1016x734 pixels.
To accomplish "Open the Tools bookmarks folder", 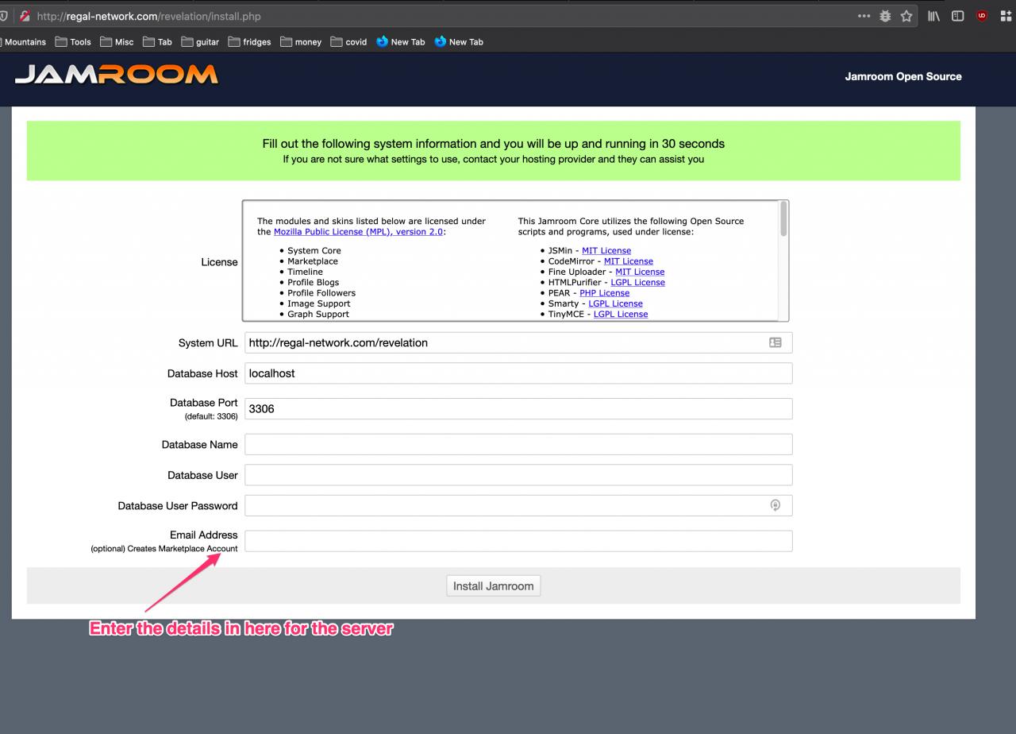I will click(x=73, y=42).
